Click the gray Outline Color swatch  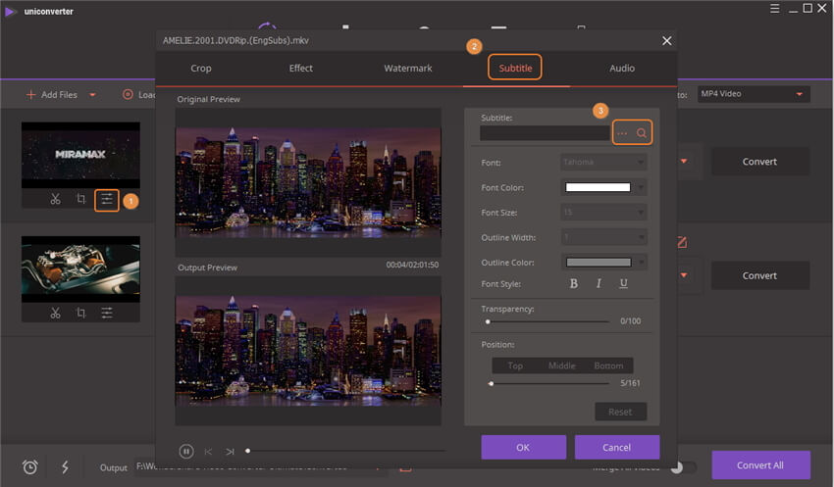599,262
